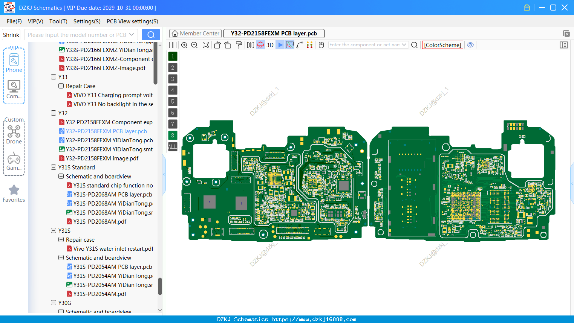The image size is (574, 323).
Task: Click the Shrink button
Action: [x=11, y=35]
